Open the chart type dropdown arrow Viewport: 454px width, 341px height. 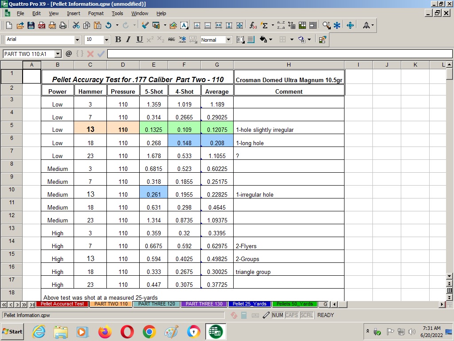[x=165, y=25]
